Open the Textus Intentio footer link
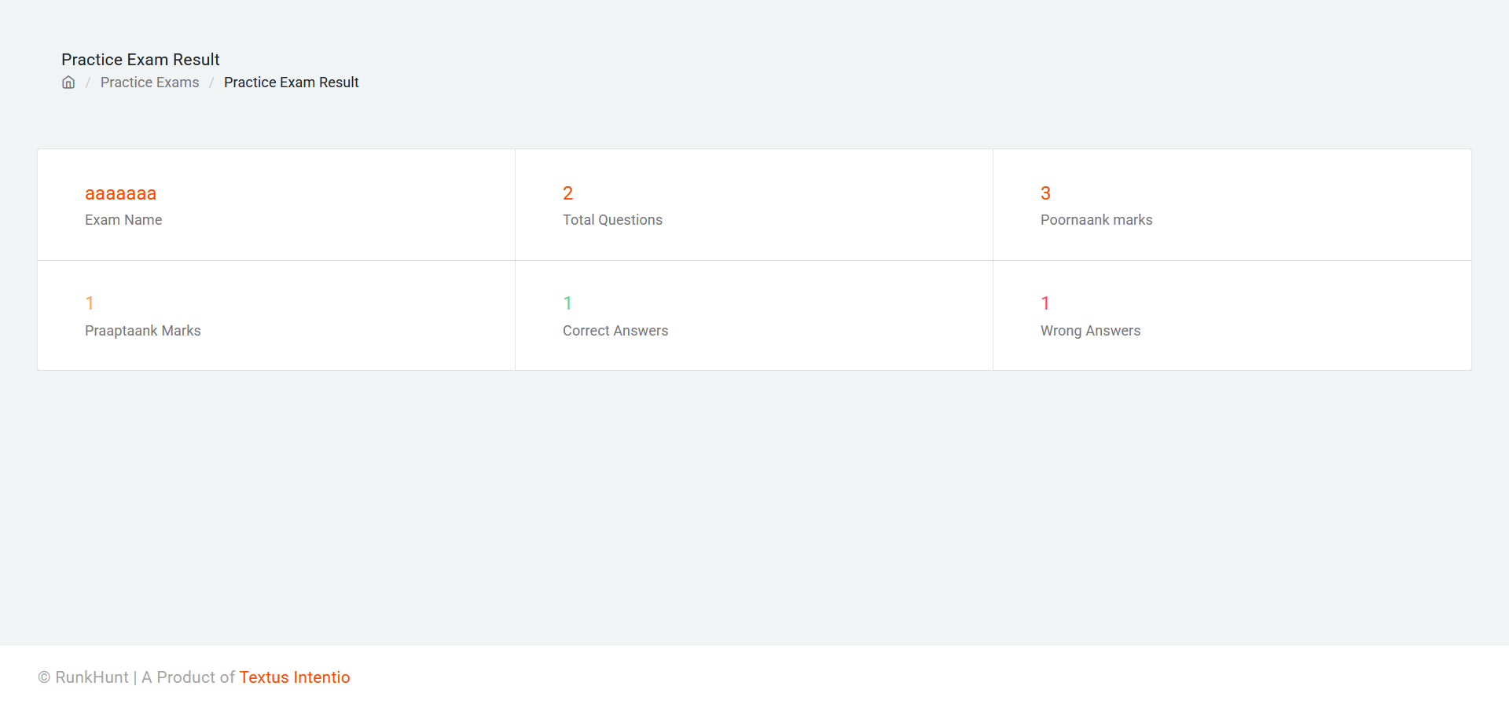Screen dimensions: 1509x708 point(294,677)
